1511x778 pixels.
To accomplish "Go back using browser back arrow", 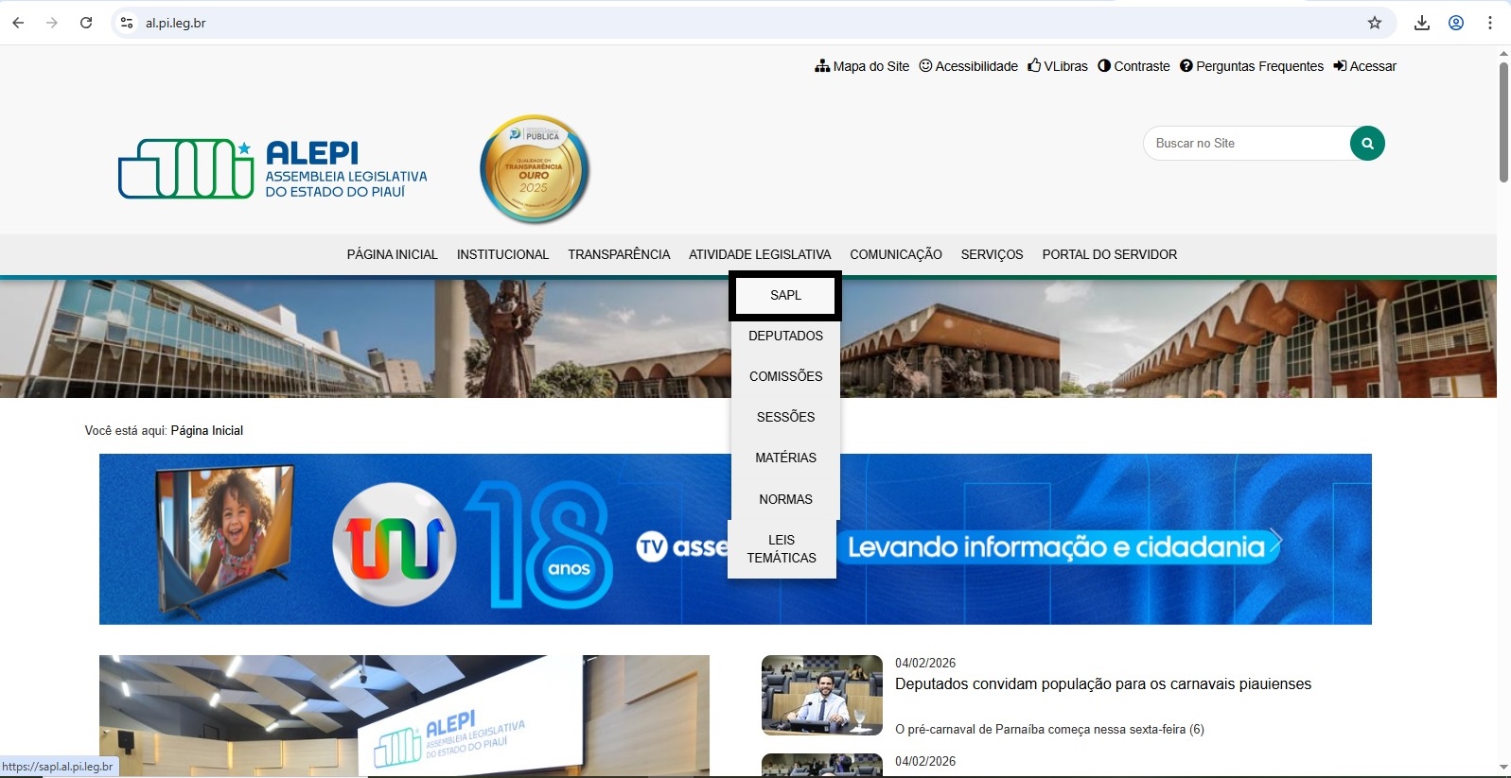I will [18, 23].
